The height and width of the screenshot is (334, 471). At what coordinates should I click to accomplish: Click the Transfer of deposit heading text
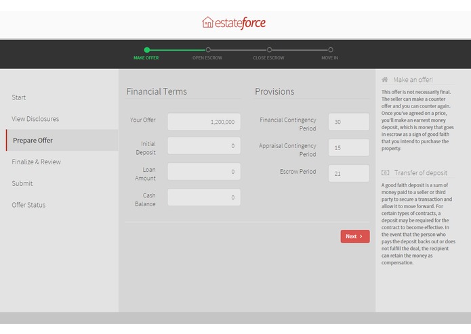click(x=421, y=173)
